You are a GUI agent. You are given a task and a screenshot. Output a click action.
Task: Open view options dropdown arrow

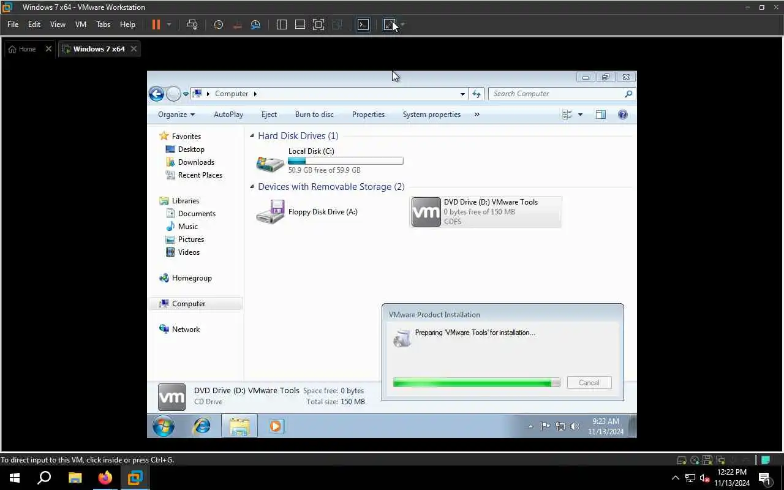(580, 115)
